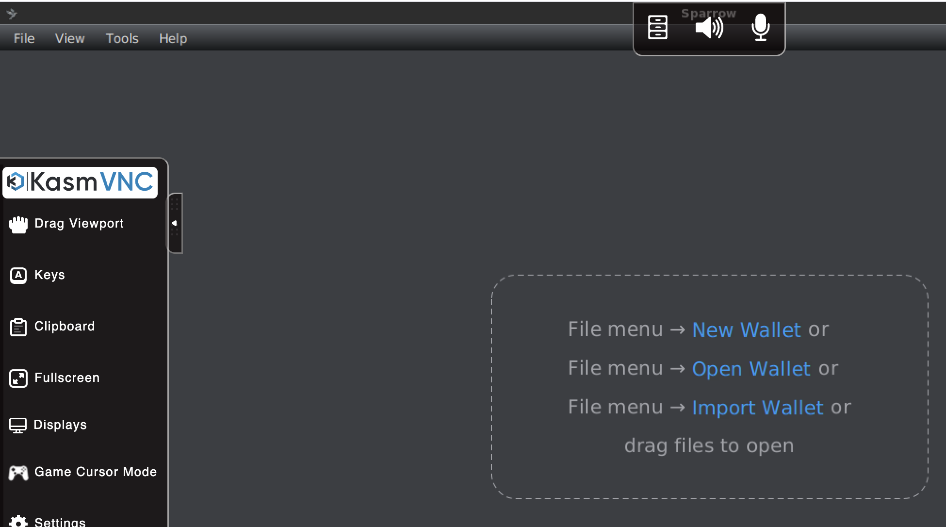Click the Fullscreen icon
Screen dimensions: 946x527
[18, 378]
